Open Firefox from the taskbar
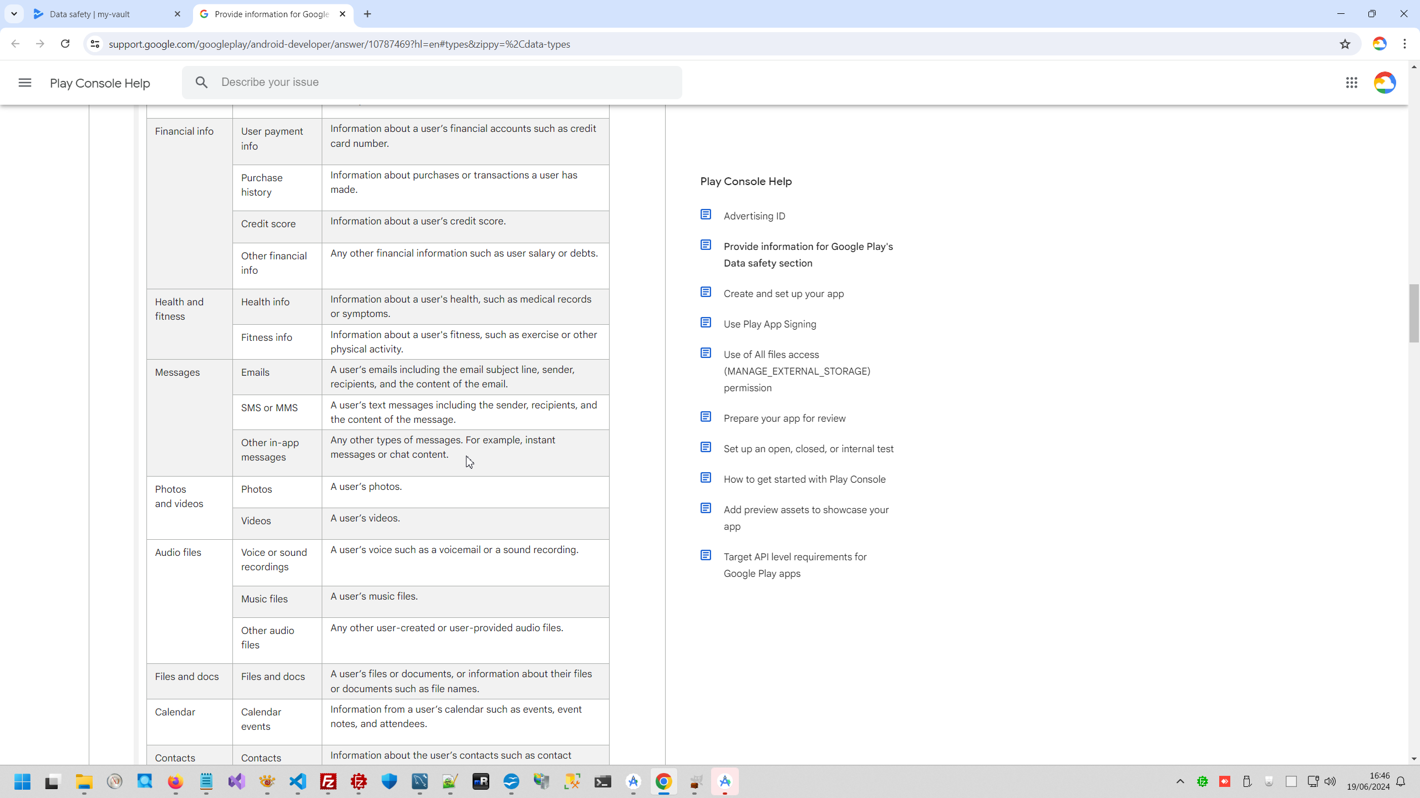Viewport: 1420px width, 798px height. click(175, 781)
